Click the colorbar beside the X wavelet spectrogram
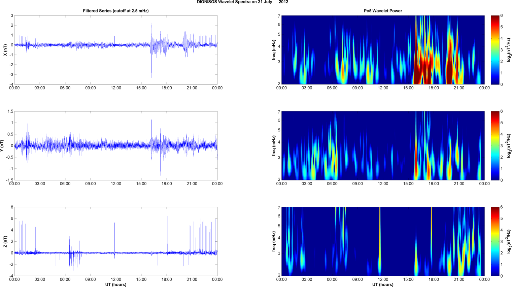This screenshot has height=287, width=512. (x=495, y=50)
